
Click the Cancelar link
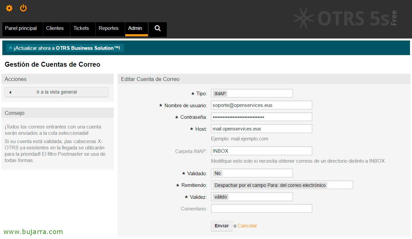coord(247,226)
